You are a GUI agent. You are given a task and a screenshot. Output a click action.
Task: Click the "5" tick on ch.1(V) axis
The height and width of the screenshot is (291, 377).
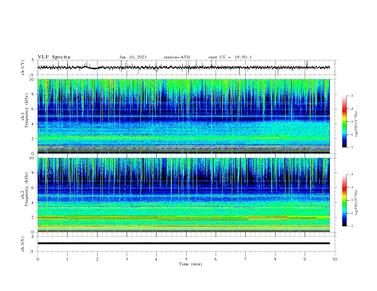[x=33, y=60]
